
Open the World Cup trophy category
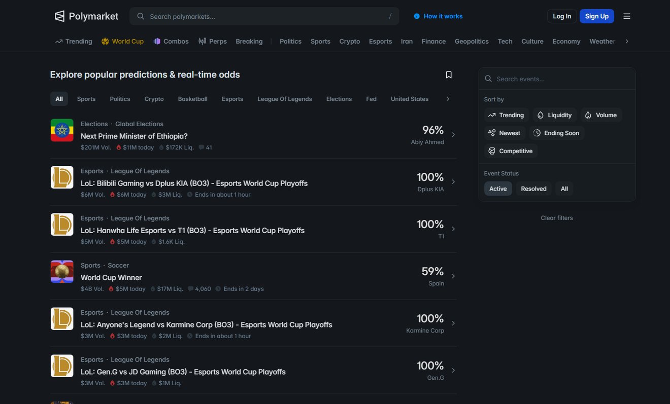tap(123, 41)
